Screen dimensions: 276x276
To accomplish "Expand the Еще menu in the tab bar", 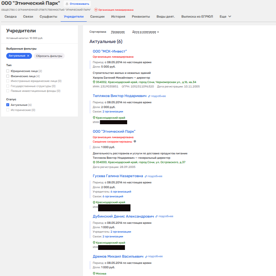I will pyautogui.click(x=225, y=17).
